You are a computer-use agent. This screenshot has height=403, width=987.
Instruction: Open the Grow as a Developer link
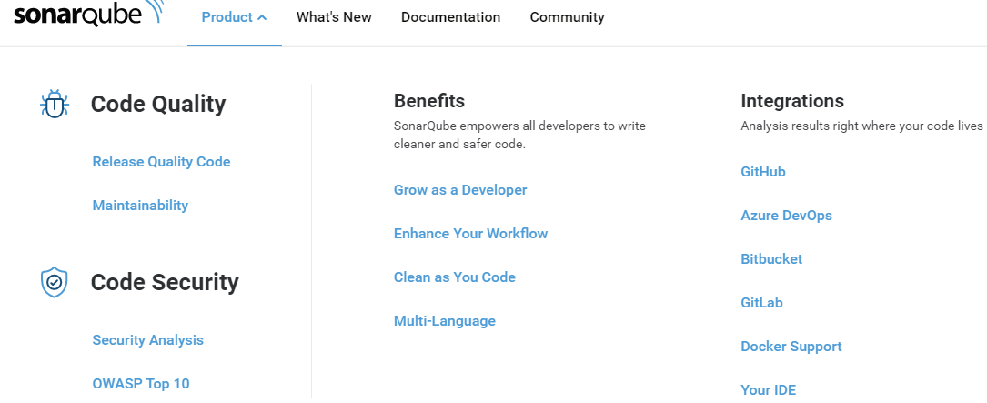point(460,189)
